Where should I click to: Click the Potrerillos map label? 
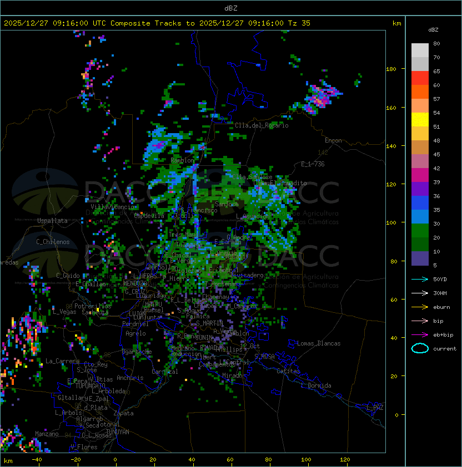93,306
